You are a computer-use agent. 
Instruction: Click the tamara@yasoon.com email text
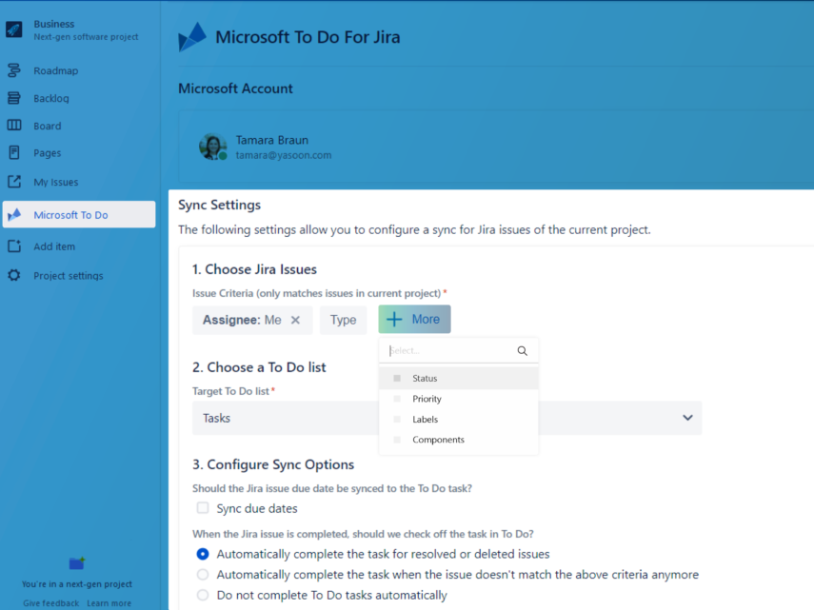(284, 155)
